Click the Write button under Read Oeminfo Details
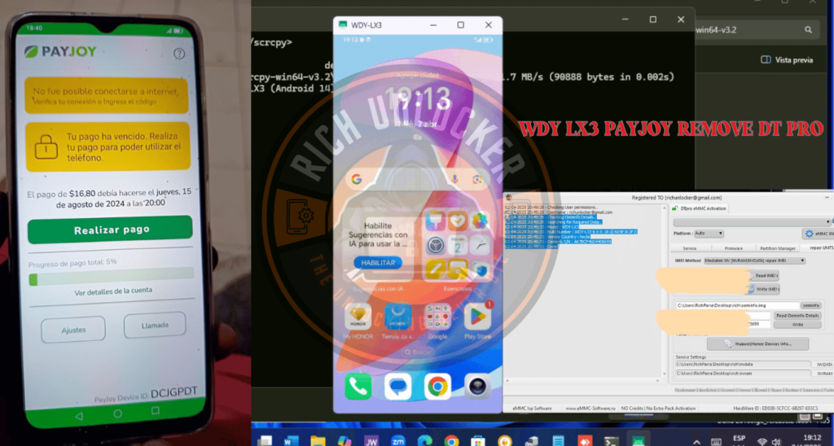834x446 pixels. point(797,324)
